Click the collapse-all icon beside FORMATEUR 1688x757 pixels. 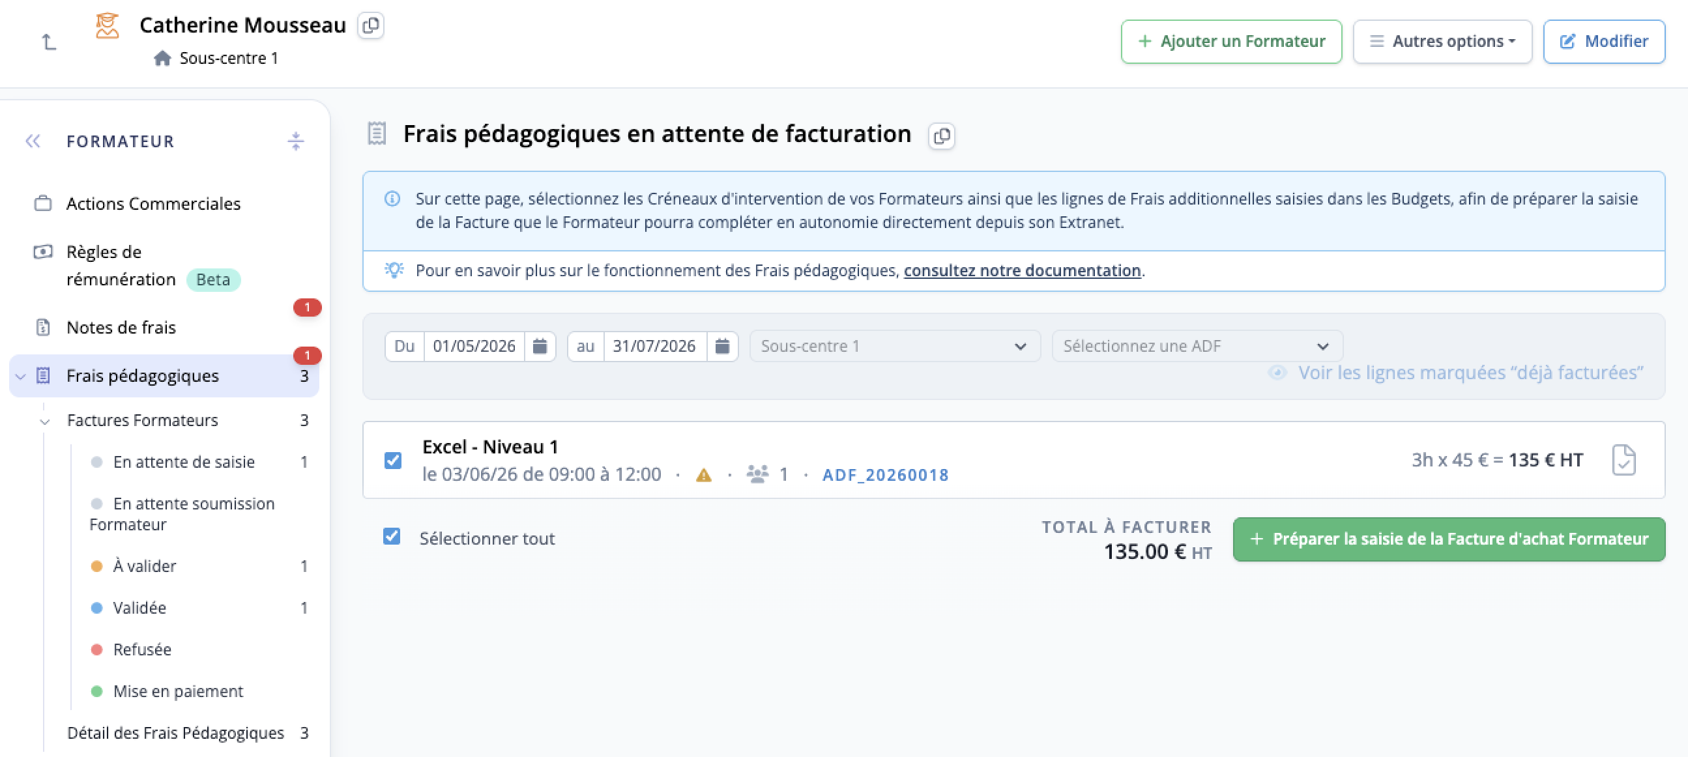[x=296, y=141]
